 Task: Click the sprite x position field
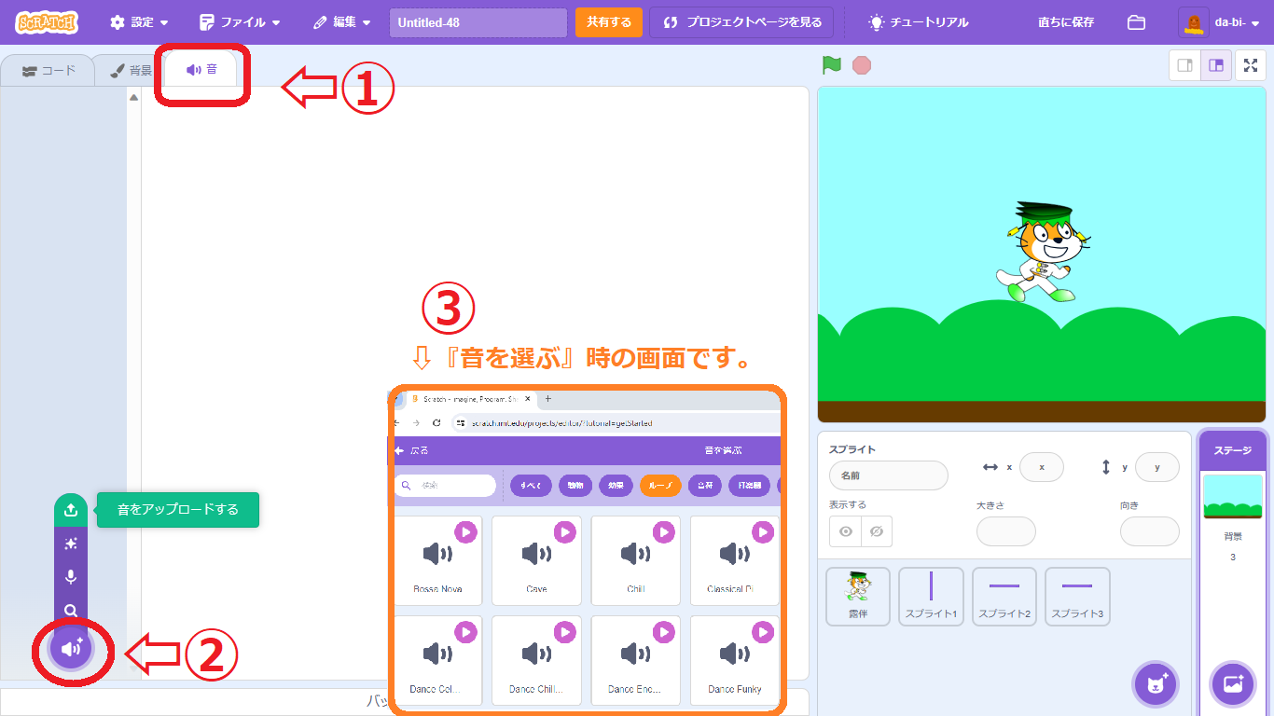[1042, 467]
